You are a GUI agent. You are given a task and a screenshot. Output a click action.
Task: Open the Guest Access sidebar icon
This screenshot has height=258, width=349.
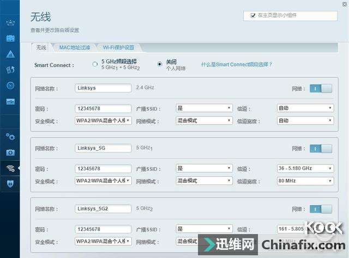pos(10,39)
